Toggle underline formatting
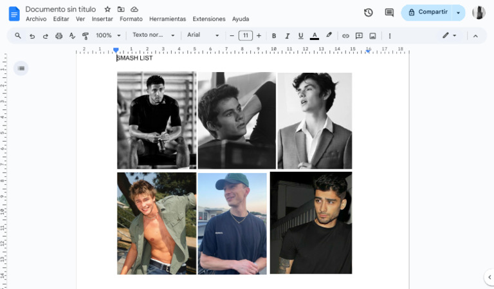494x289 pixels. click(x=300, y=36)
